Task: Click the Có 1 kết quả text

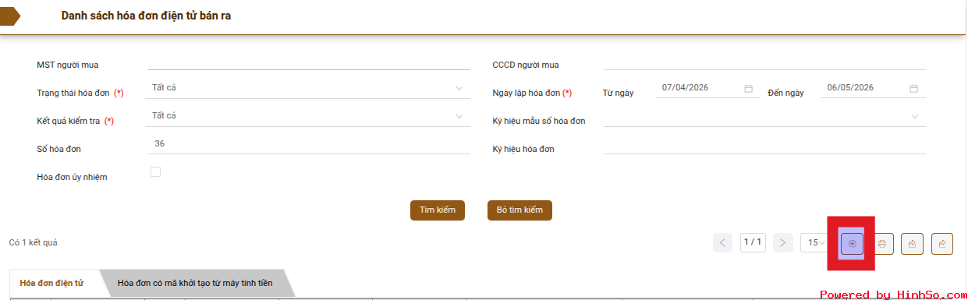Action: click(x=33, y=243)
